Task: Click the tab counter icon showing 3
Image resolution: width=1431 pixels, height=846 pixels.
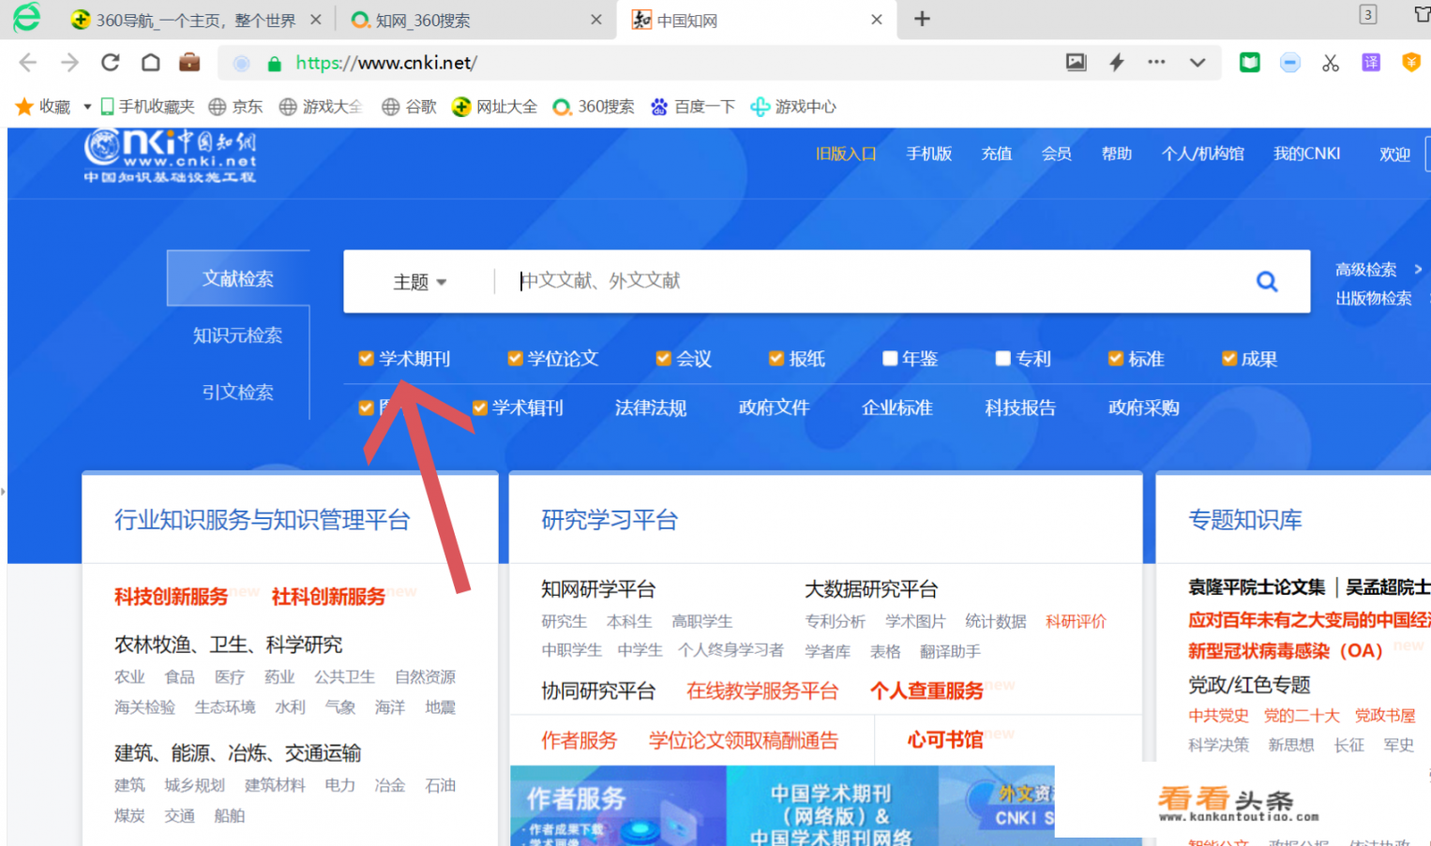Action: click(x=1368, y=14)
